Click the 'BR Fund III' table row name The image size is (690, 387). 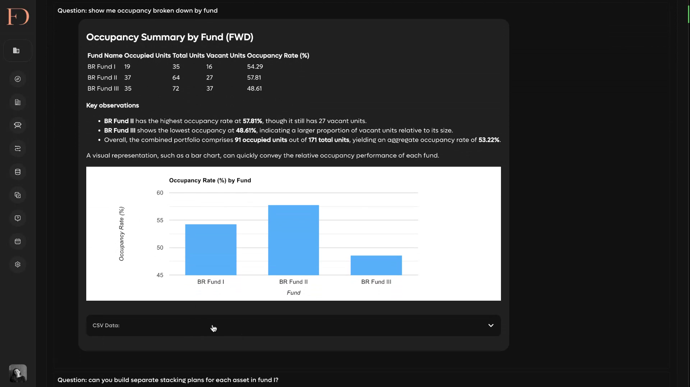[103, 88]
